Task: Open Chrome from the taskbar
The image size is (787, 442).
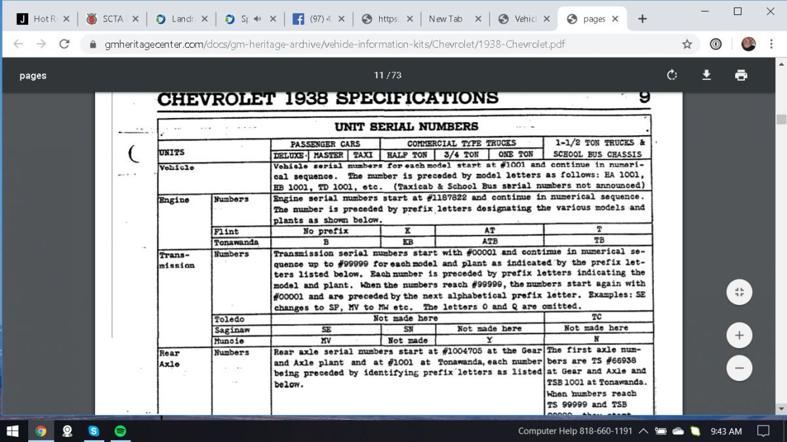Action: (x=41, y=431)
